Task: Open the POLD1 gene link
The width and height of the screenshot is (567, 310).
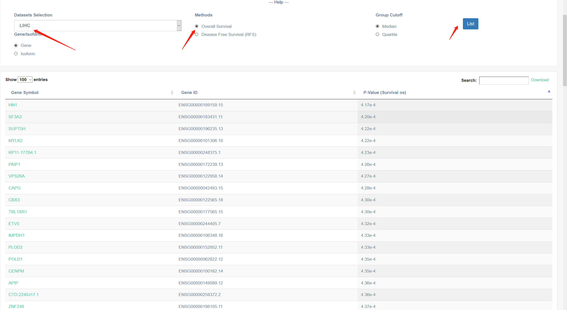Action: coord(15,259)
